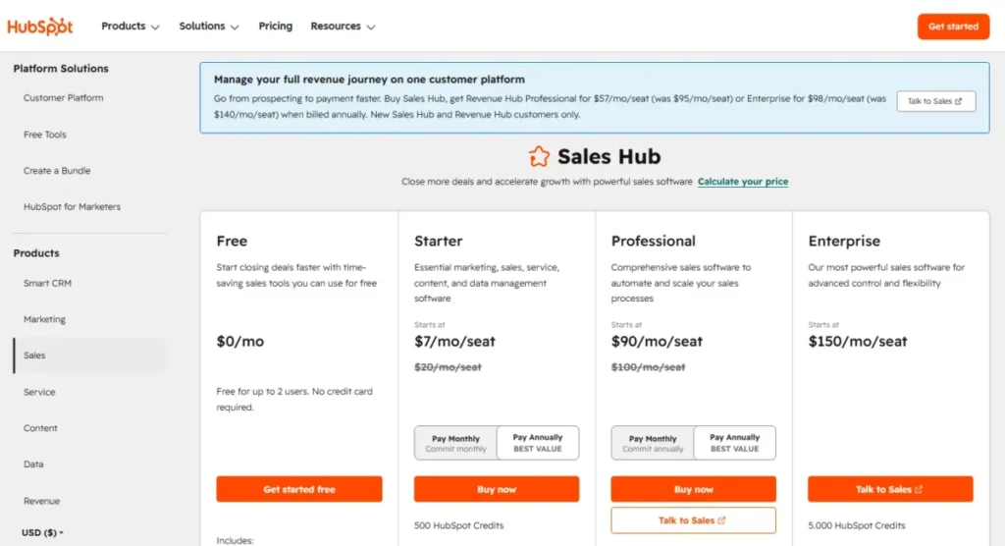Click the $7/mo/seat price

click(454, 342)
